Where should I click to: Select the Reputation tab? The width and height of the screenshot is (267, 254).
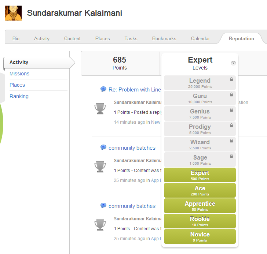[x=241, y=38]
